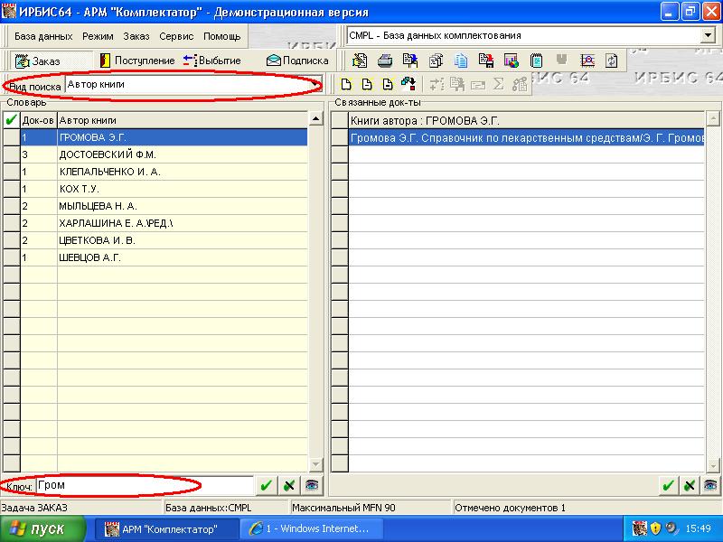
Task: Switch to the 'Поступление' mode button
Action: click(136, 61)
